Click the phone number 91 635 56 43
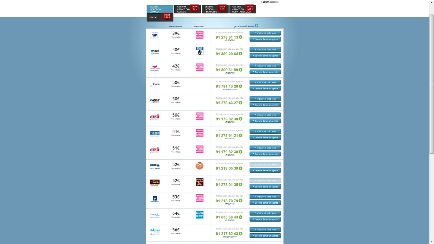This screenshot has width=434, height=244. (x=227, y=217)
